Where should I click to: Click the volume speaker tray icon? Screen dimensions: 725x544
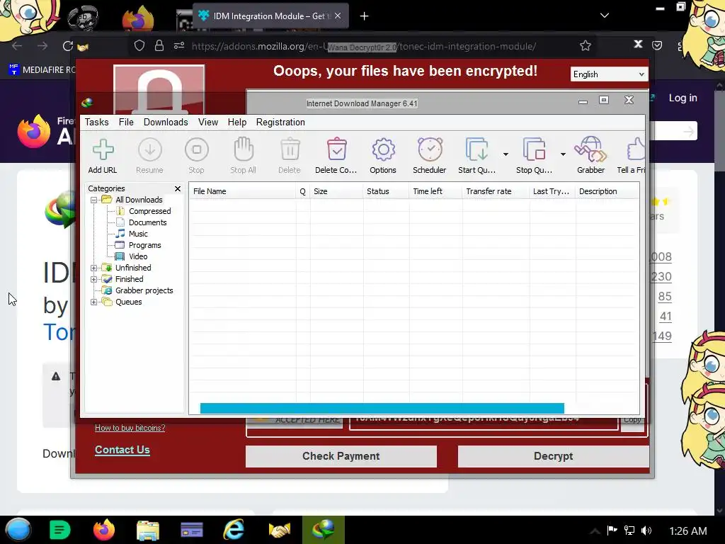(646, 531)
